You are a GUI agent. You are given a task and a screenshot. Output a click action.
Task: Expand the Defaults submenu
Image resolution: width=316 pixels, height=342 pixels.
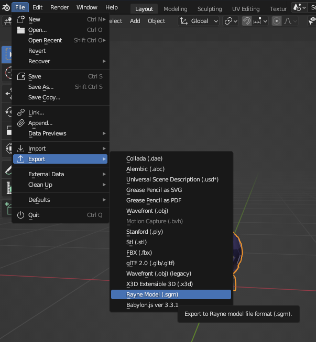tap(60, 200)
